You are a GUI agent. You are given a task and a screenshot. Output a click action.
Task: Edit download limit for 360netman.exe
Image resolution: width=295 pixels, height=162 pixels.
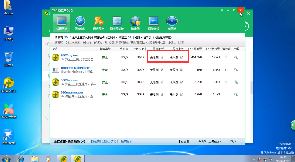(x=162, y=95)
